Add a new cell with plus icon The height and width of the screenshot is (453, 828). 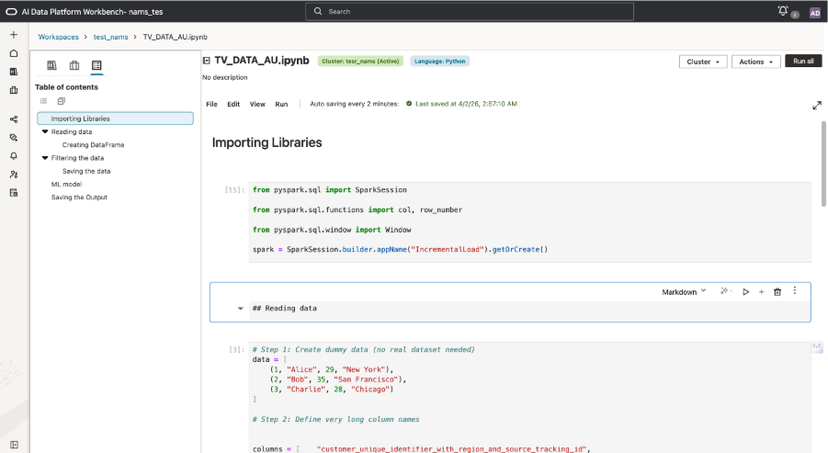tap(761, 291)
